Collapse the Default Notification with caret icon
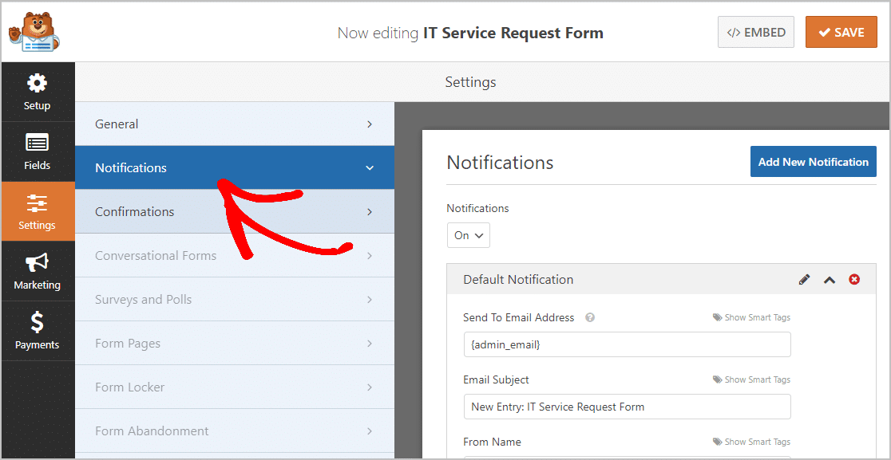Image resolution: width=891 pixels, height=460 pixels. coord(830,280)
